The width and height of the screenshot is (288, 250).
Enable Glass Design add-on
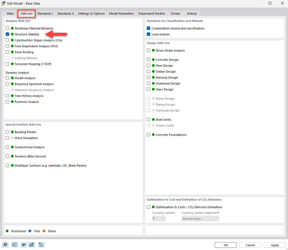148,89
